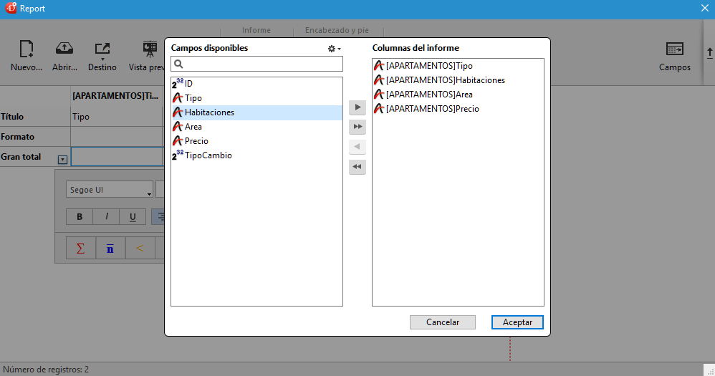Open the Segoe UI font dropdown

click(110, 190)
